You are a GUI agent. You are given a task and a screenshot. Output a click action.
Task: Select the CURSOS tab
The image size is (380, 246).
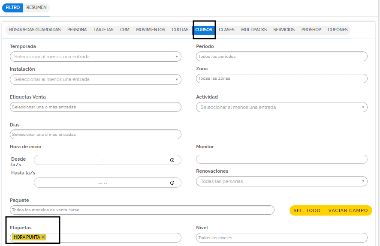(204, 30)
